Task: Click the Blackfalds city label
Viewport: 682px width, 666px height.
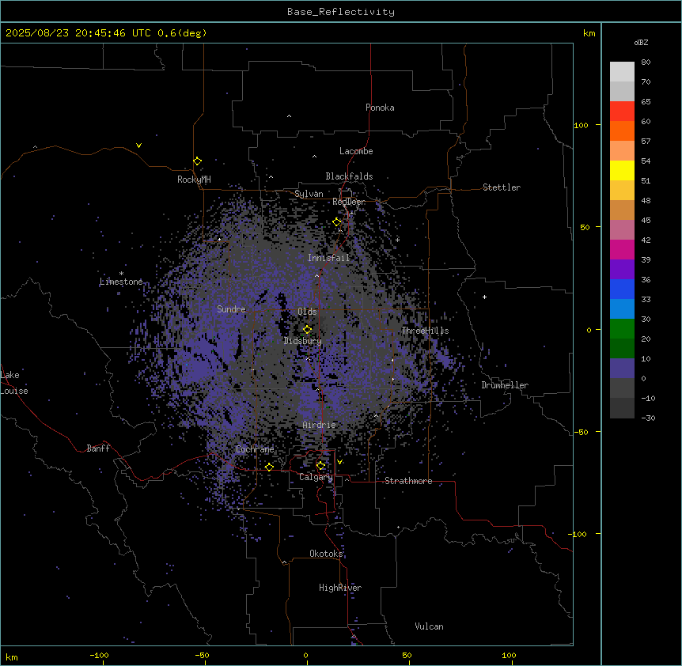Action: 349,176
